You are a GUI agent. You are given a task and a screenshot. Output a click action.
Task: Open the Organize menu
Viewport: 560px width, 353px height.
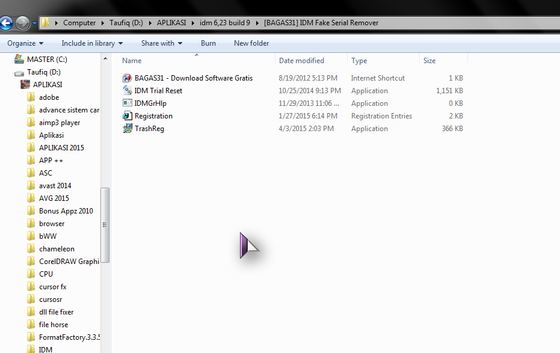click(x=25, y=43)
